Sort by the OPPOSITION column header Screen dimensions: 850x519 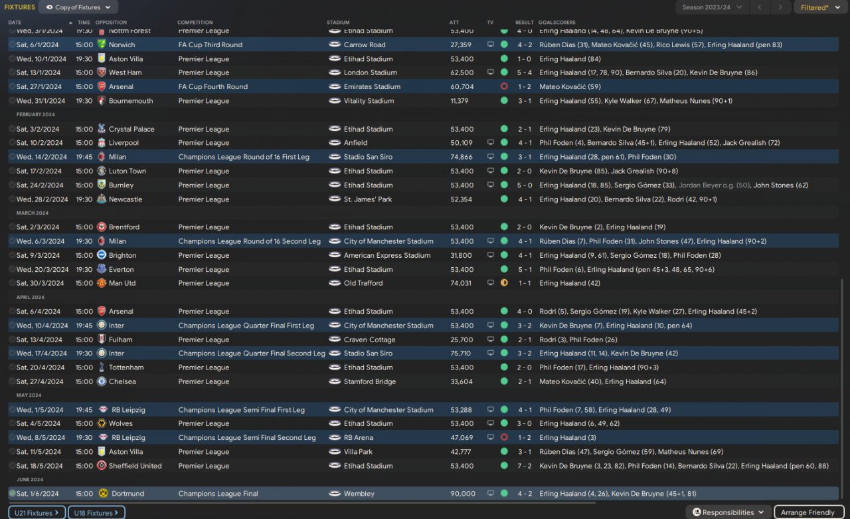pos(111,23)
